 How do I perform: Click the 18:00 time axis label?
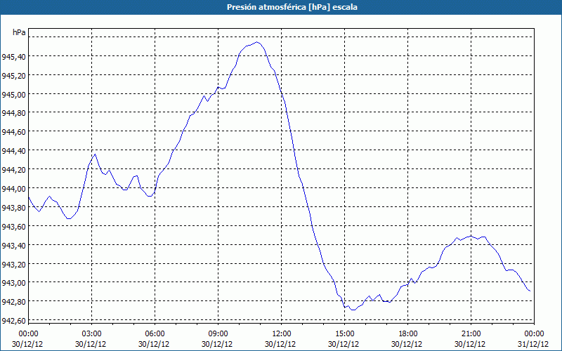(x=408, y=334)
